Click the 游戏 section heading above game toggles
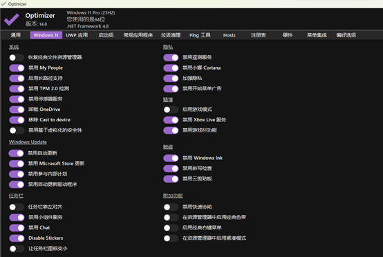 168,99
